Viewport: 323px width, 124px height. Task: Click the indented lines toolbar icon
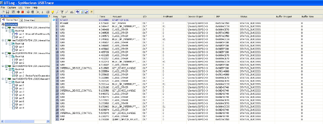[x=32, y=12]
